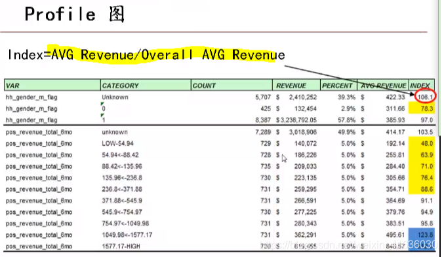Select the index cell '95.8'
The width and height of the screenshot is (444, 257).
click(x=427, y=224)
